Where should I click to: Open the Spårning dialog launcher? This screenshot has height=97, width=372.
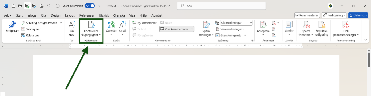(252, 41)
